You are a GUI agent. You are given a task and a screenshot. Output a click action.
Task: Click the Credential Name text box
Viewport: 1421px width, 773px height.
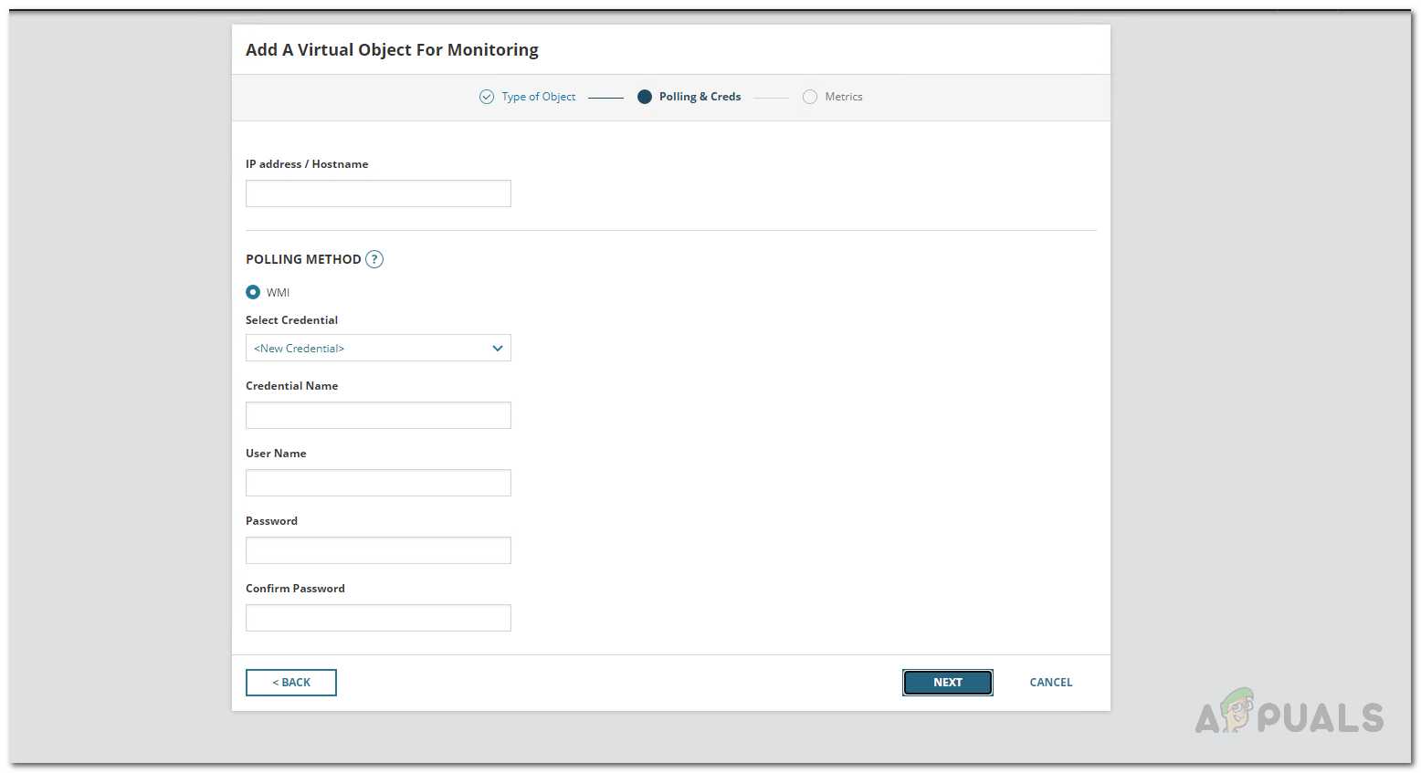(378, 415)
